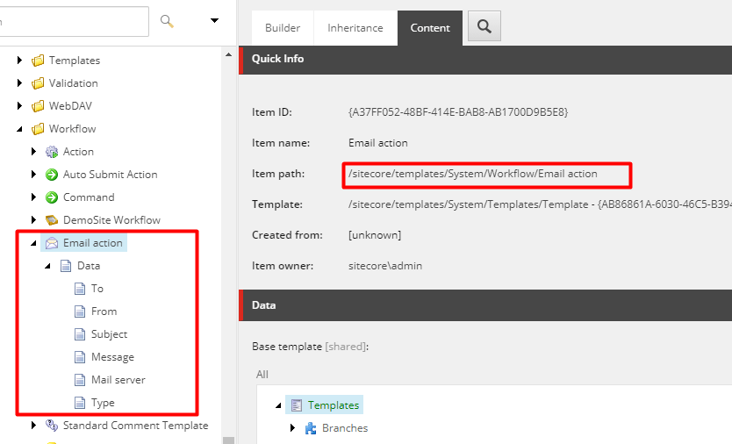Click the search magnifier icon beside the tree search box
The width and height of the screenshot is (732, 444).
(x=167, y=21)
